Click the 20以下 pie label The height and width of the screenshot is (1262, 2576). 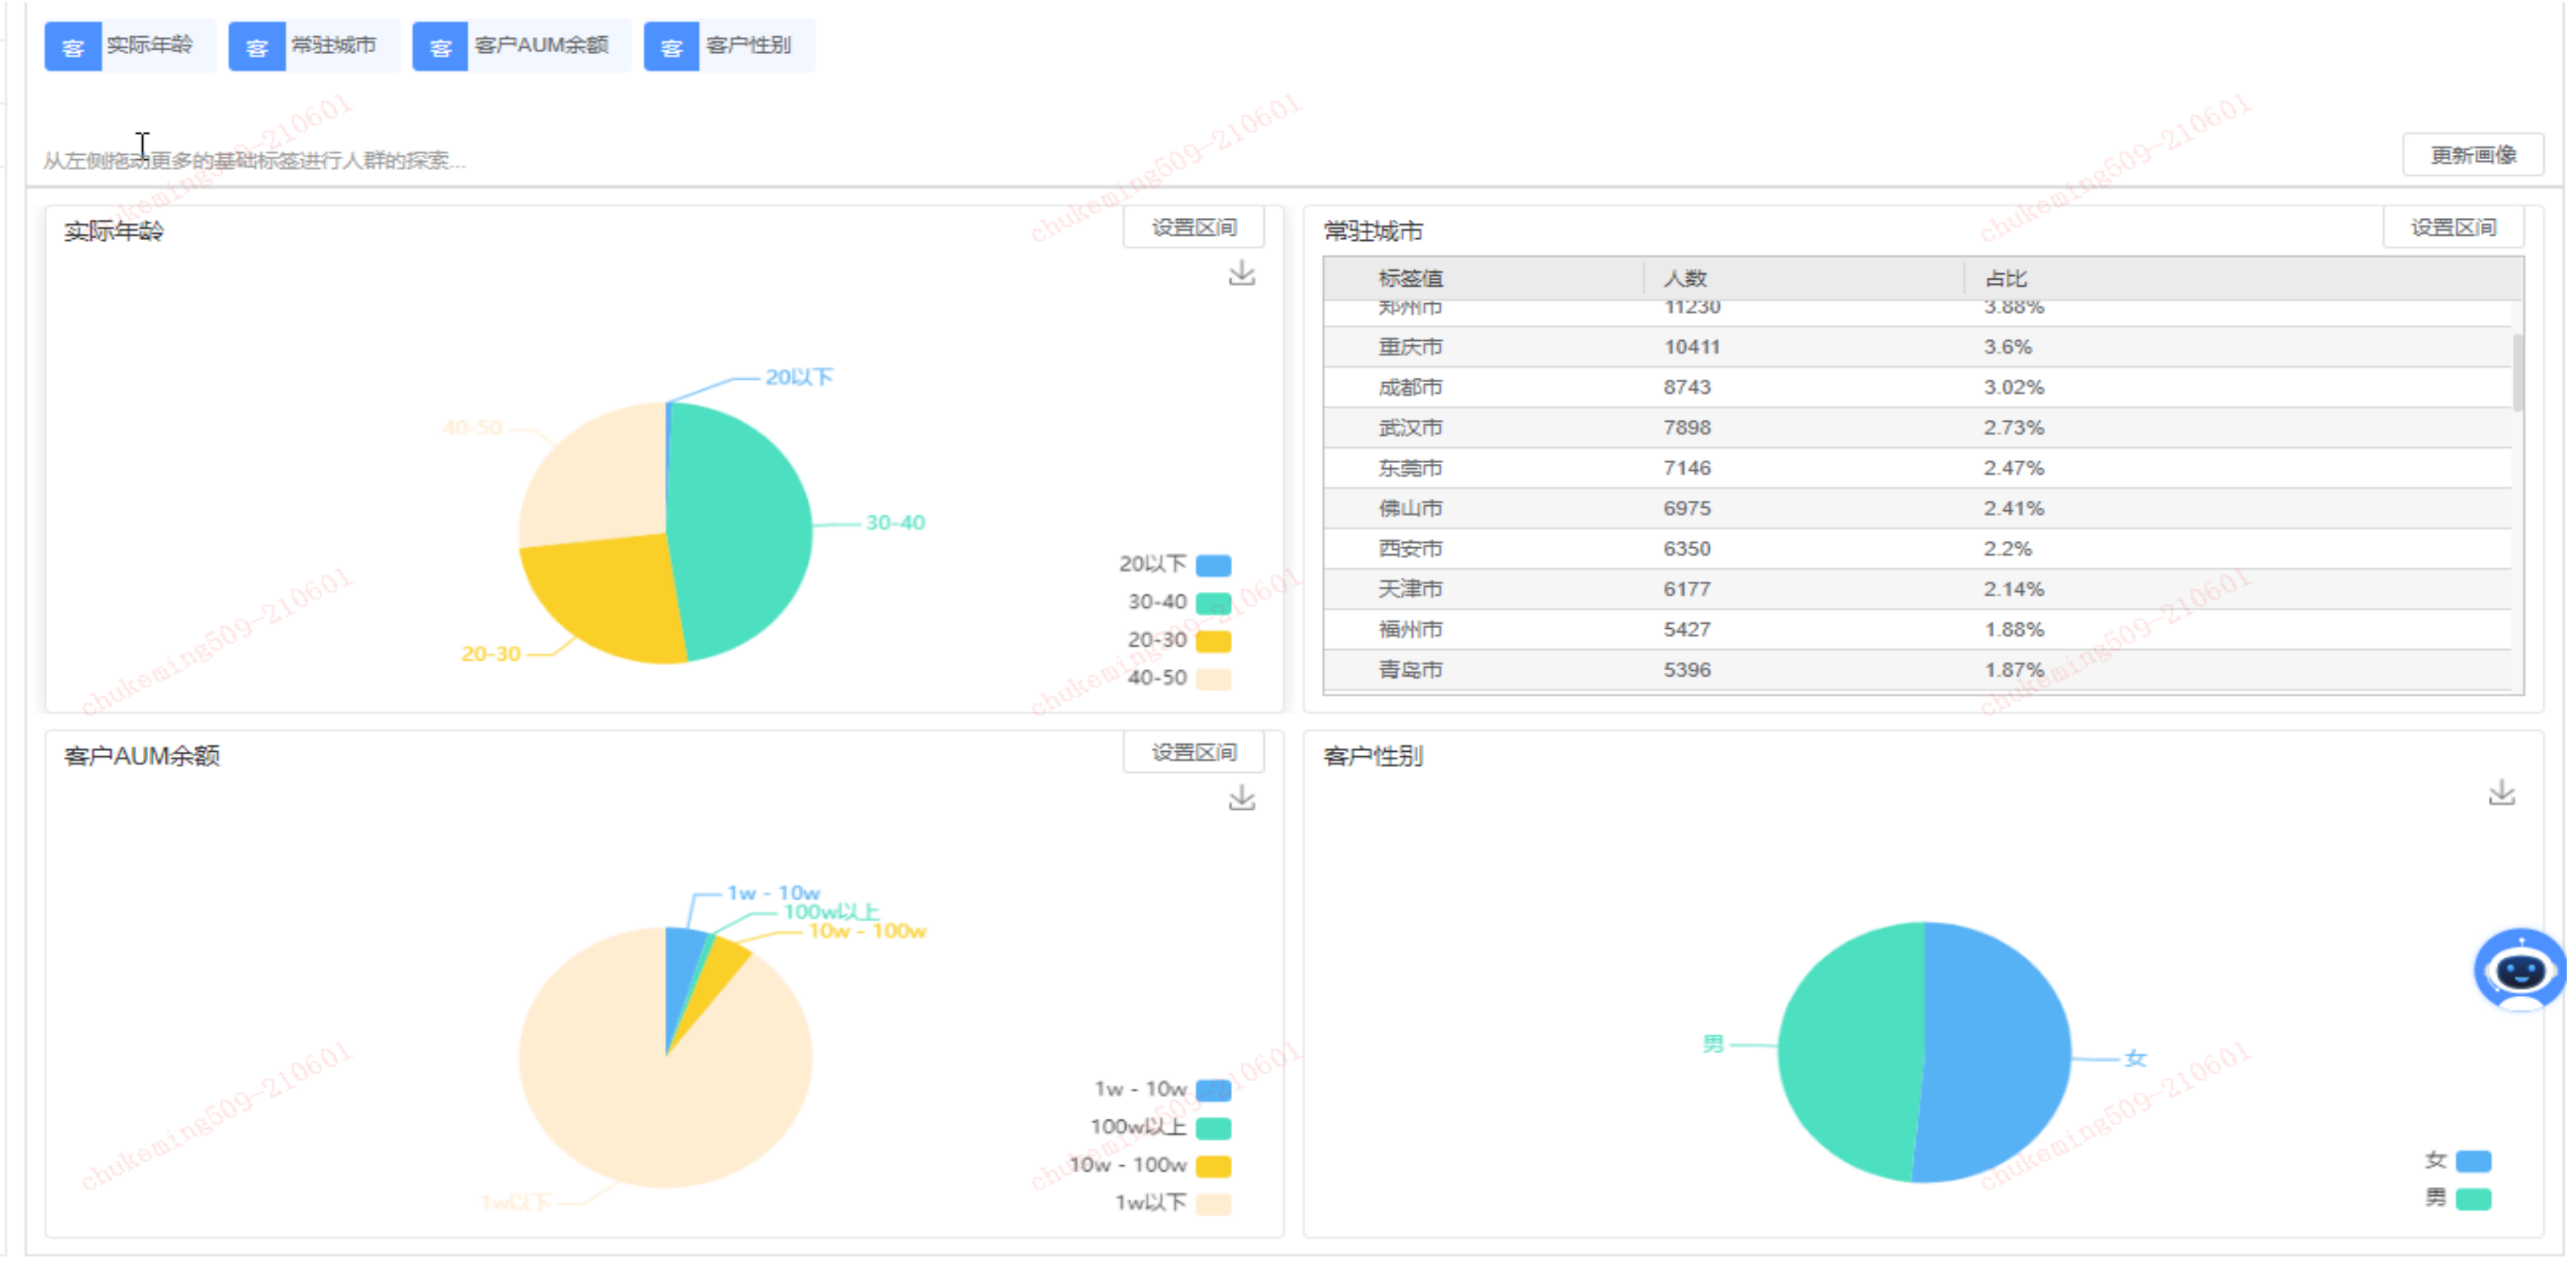pos(799,377)
